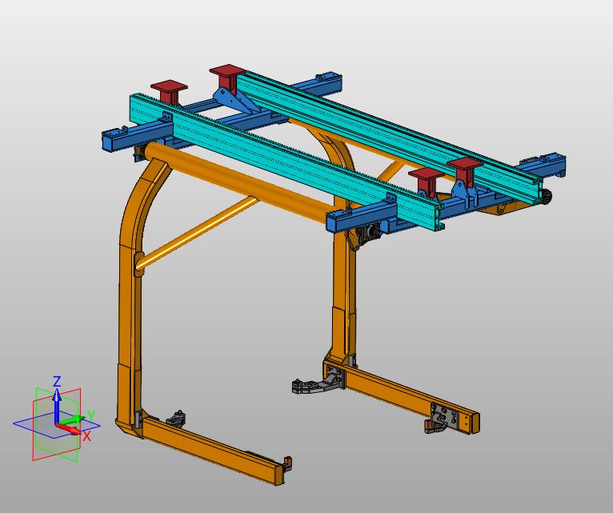Click the "Z" axis label
Screen dimensions: 613x513
(57, 381)
